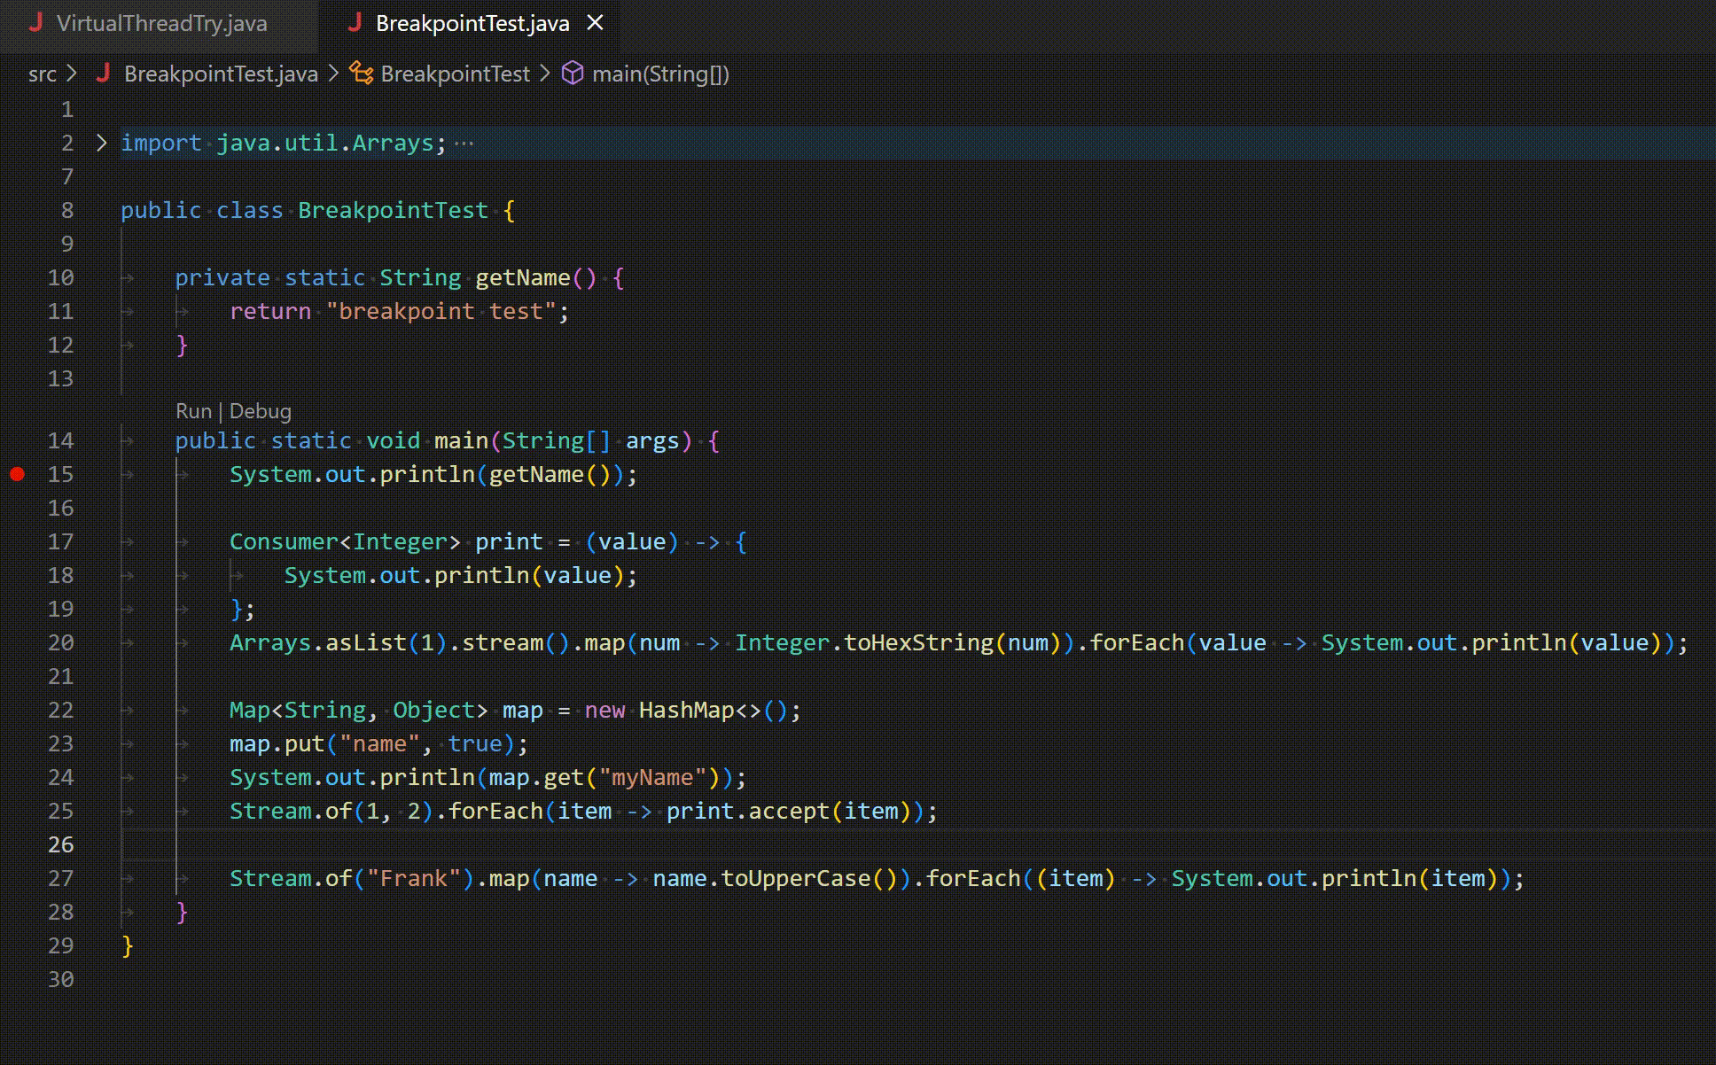Remove the red breakpoint on line 15
Viewport: 1716px width, 1065px height.
(17, 474)
